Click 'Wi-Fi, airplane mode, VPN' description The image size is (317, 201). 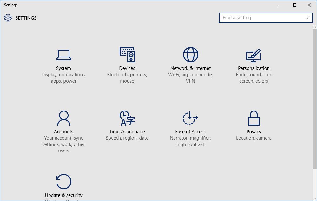pos(190,78)
